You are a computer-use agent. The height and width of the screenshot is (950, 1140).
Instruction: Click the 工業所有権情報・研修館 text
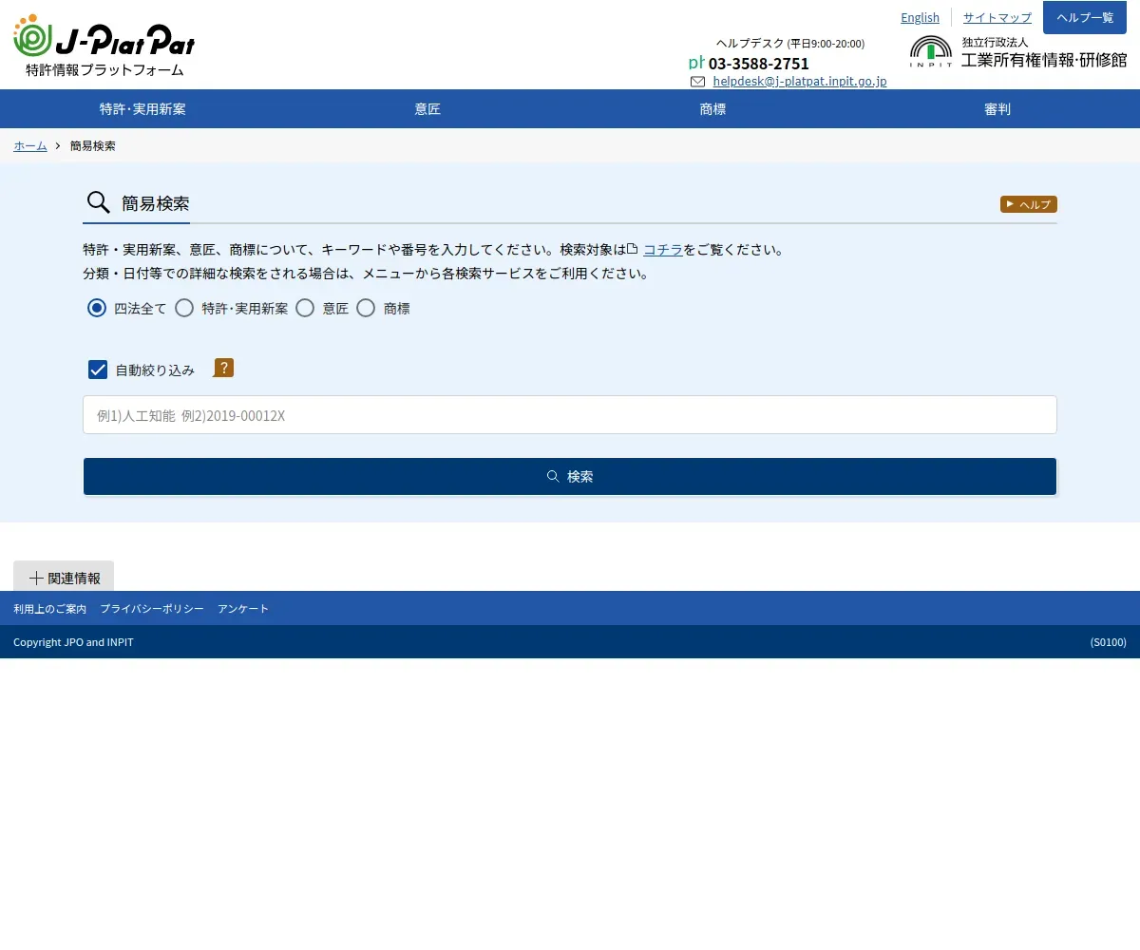pyautogui.click(x=1044, y=60)
